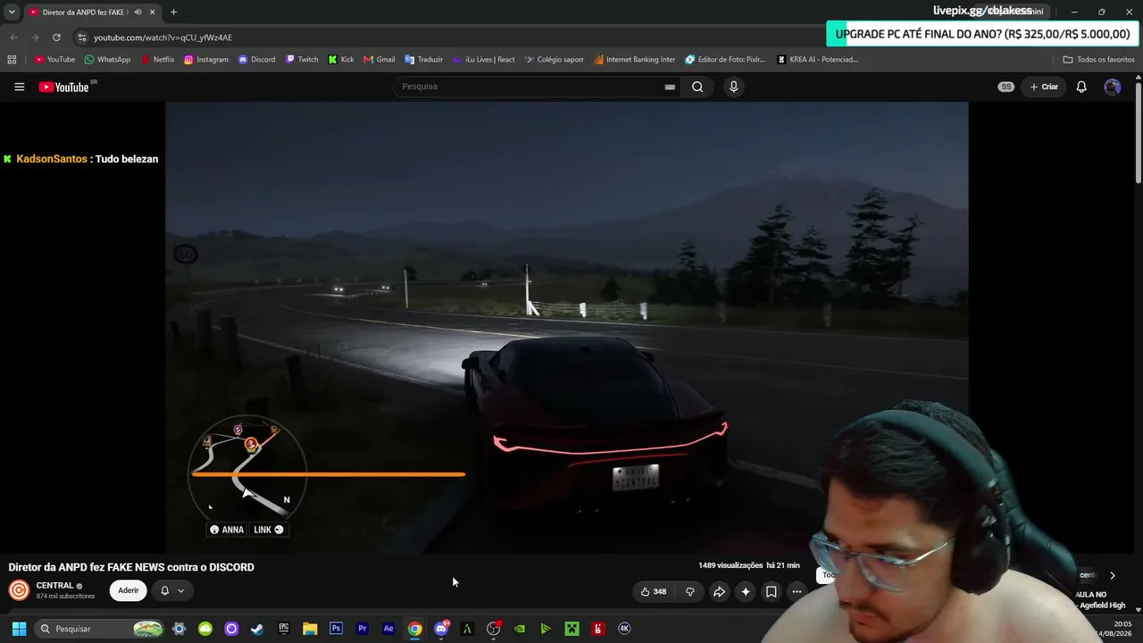
Task: Open the Twitch bookmark
Action: tap(302, 60)
